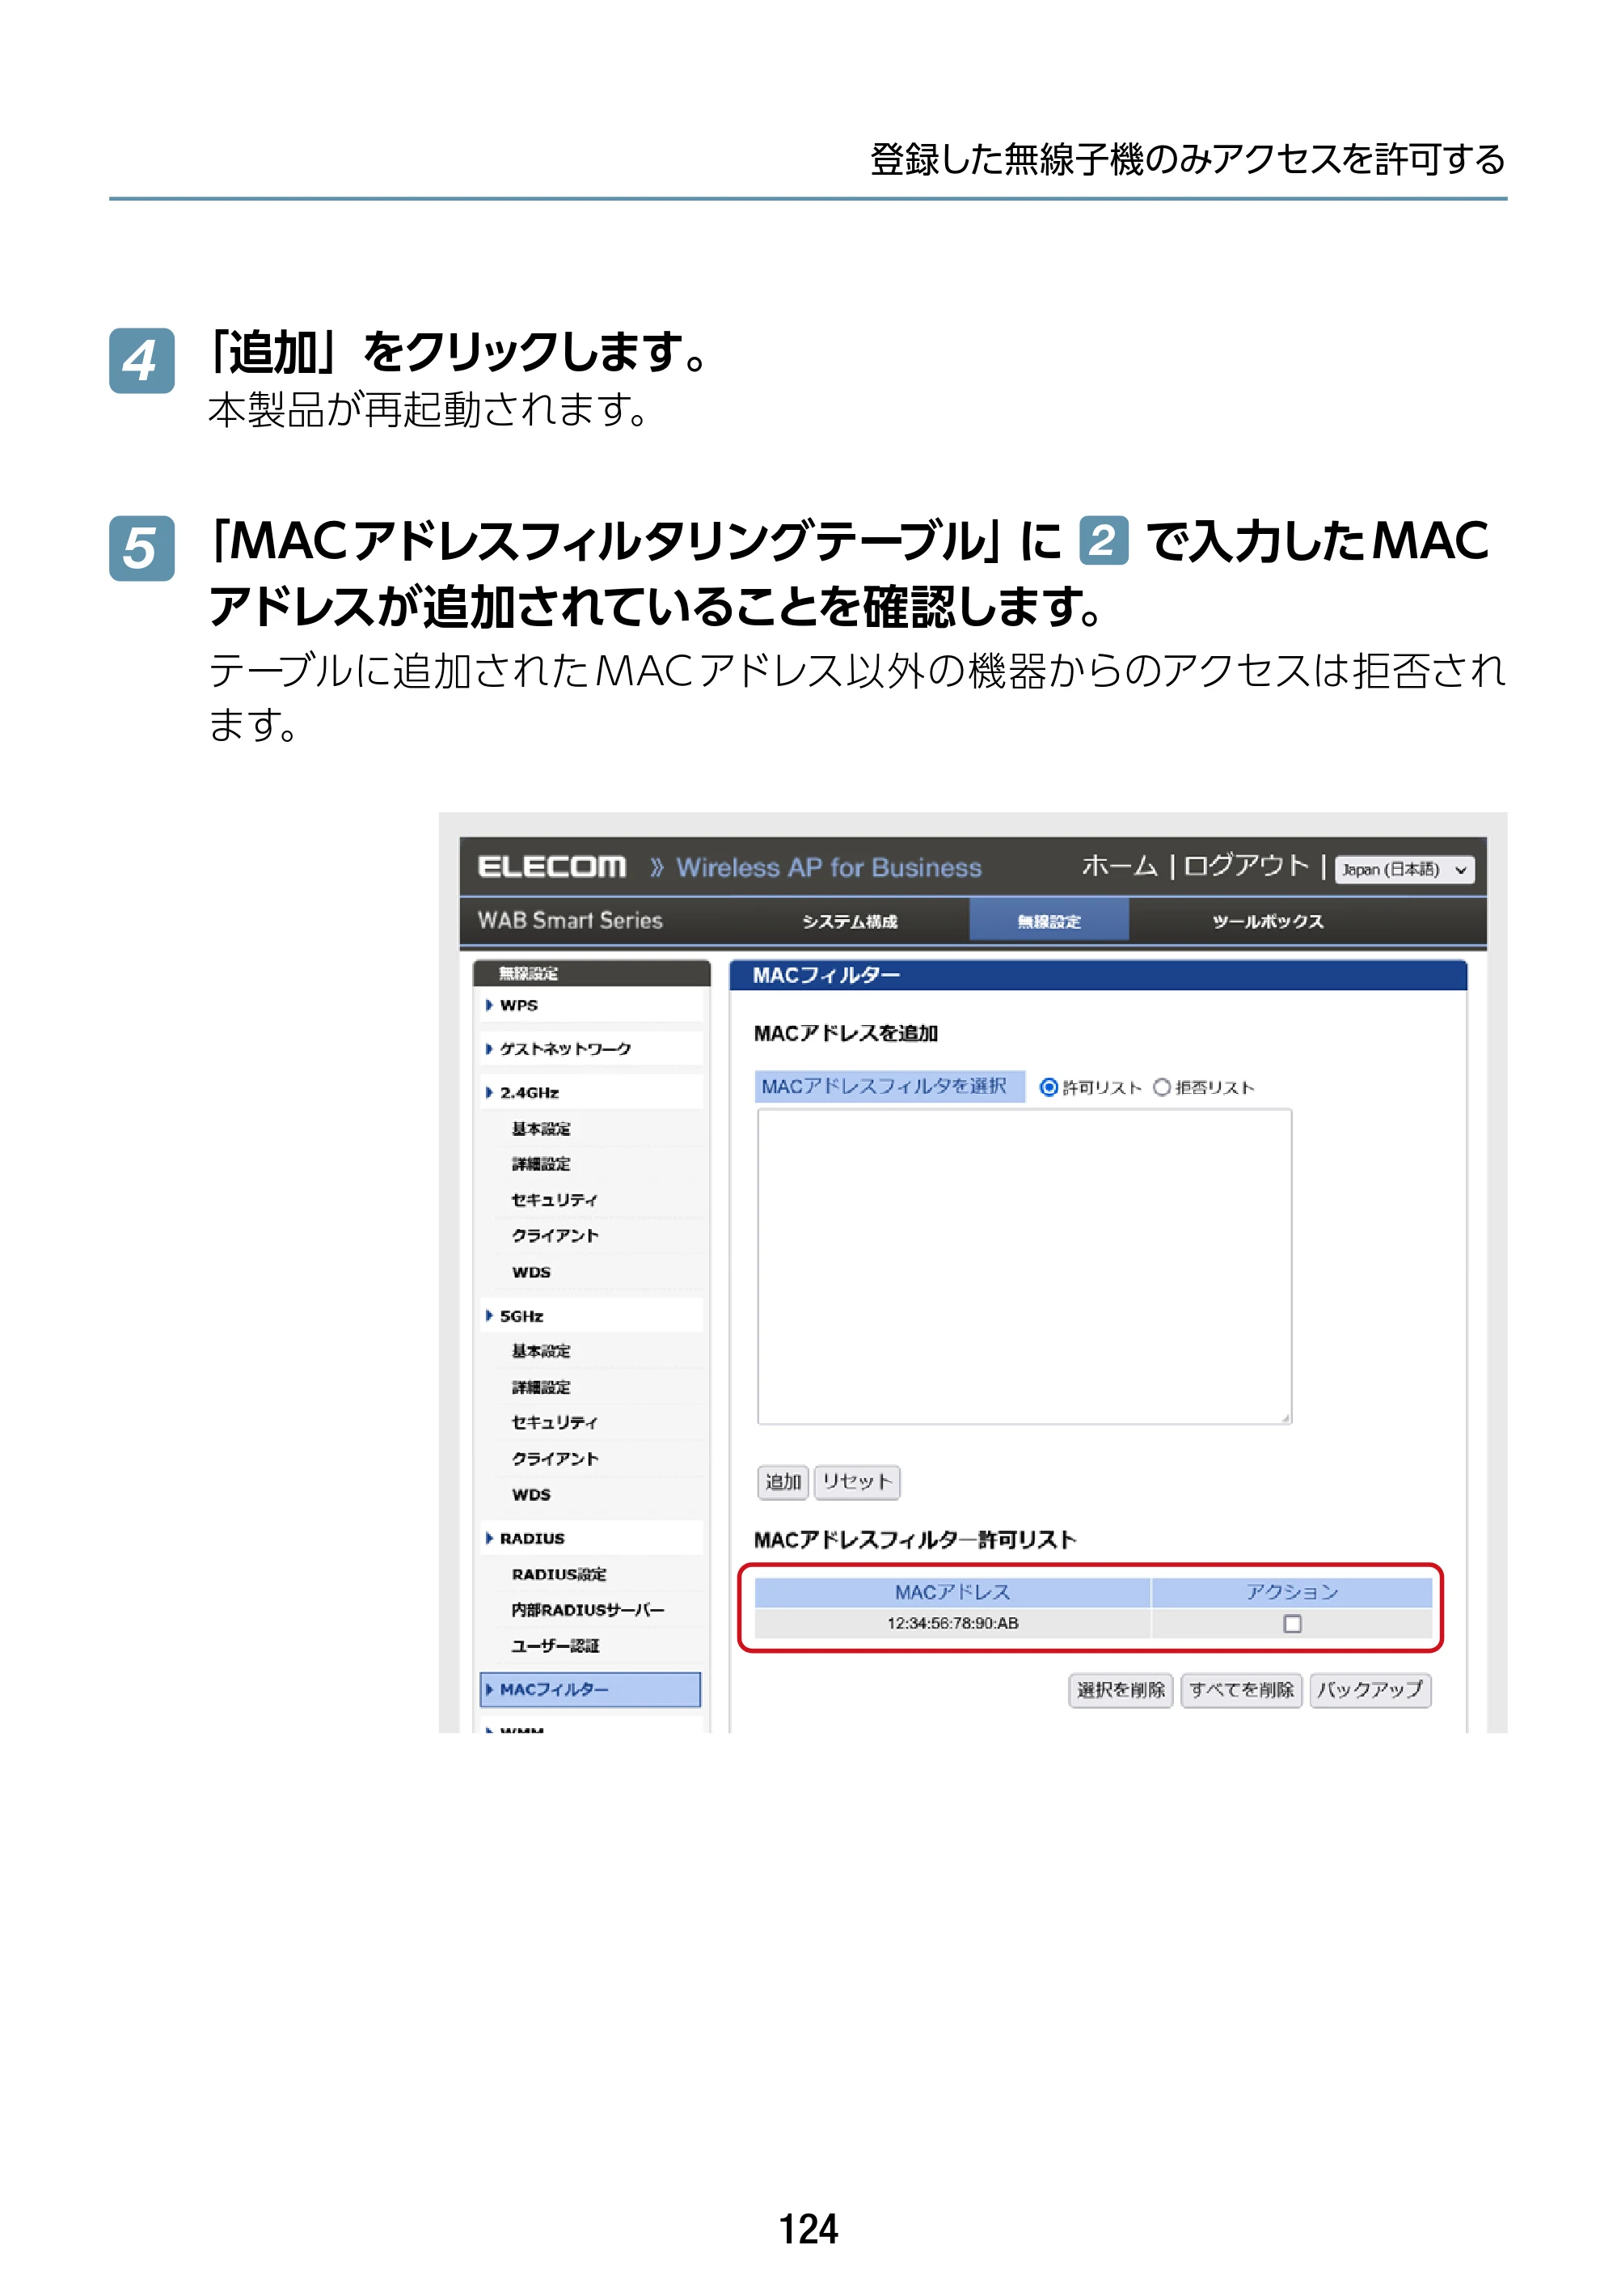The width and height of the screenshot is (1617, 2296).
Task: Open クライアント under 5GHz
Action: pyautogui.click(x=555, y=1459)
